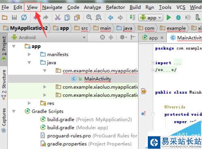This screenshot has height=149, width=202.
Task: Close the app editor tab
Action: [162, 38]
